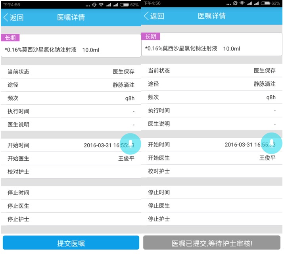Tap the back chevron on the left screen
284x254 pixels.
[x=6, y=17]
